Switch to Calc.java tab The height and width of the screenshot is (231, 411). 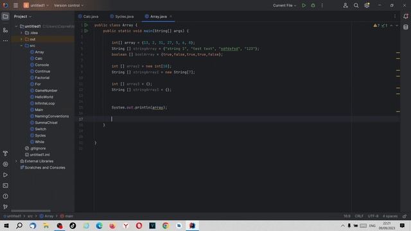(89, 17)
